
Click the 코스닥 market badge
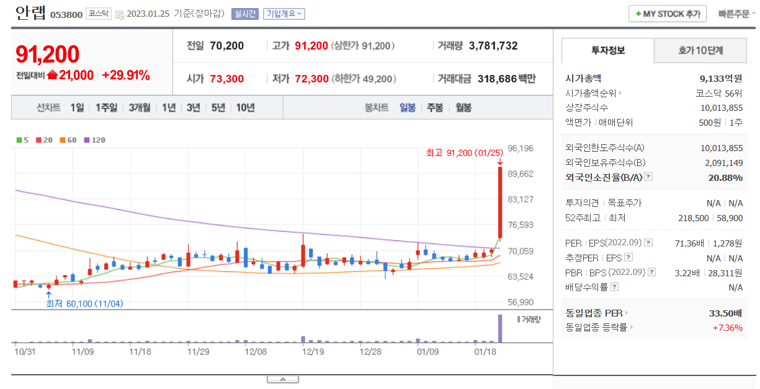point(99,14)
